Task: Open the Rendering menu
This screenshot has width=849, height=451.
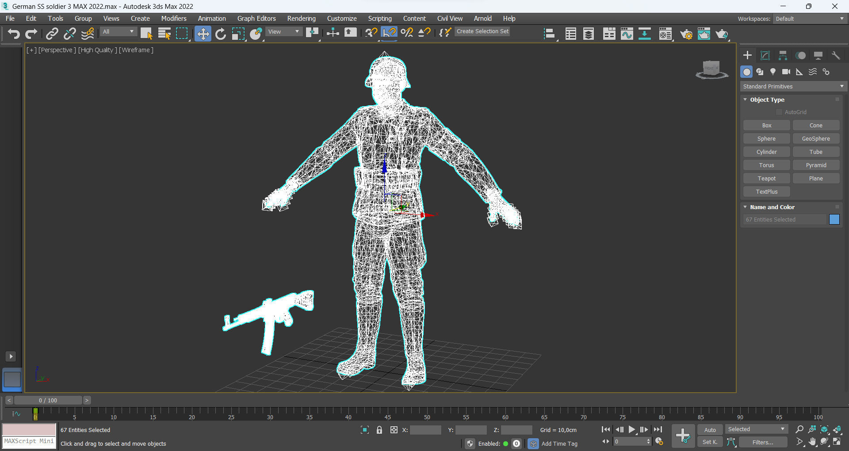Action: click(301, 19)
